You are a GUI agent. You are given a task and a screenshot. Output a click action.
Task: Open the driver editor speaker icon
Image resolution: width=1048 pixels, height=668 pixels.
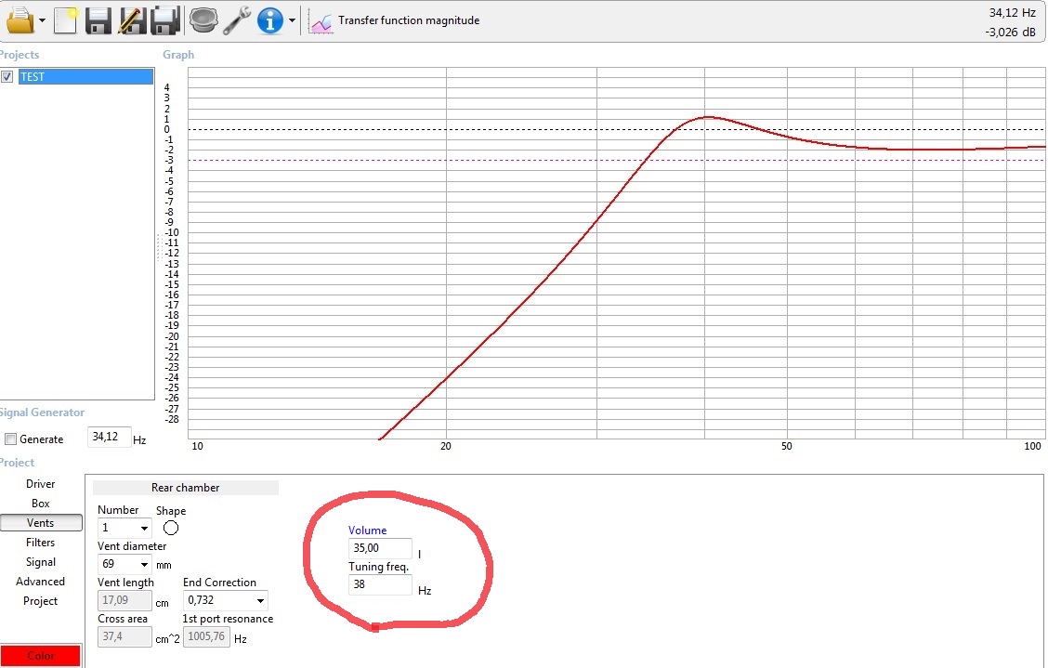click(203, 20)
